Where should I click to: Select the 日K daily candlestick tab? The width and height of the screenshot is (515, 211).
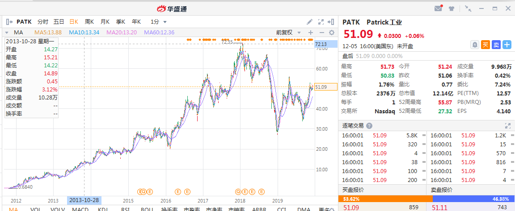74,22
